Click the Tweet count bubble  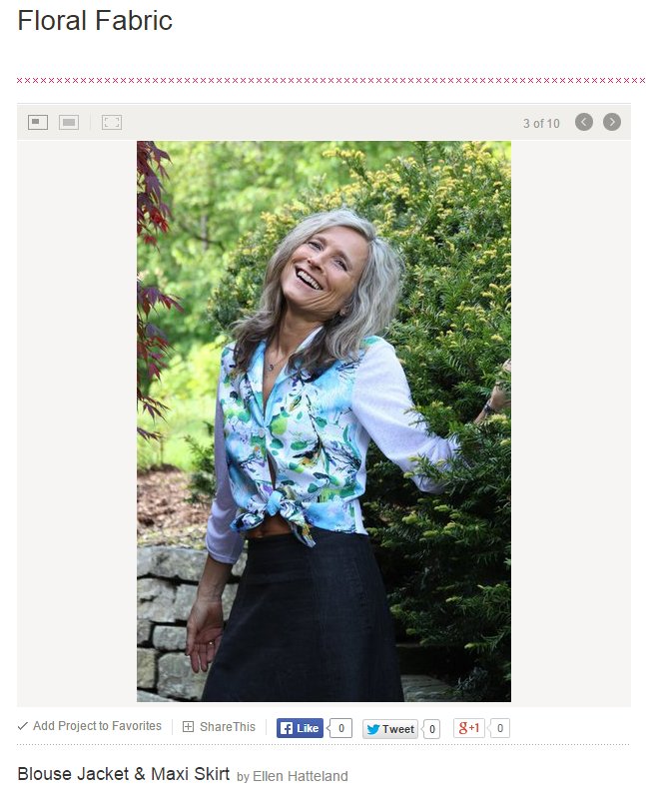[431, 729]
